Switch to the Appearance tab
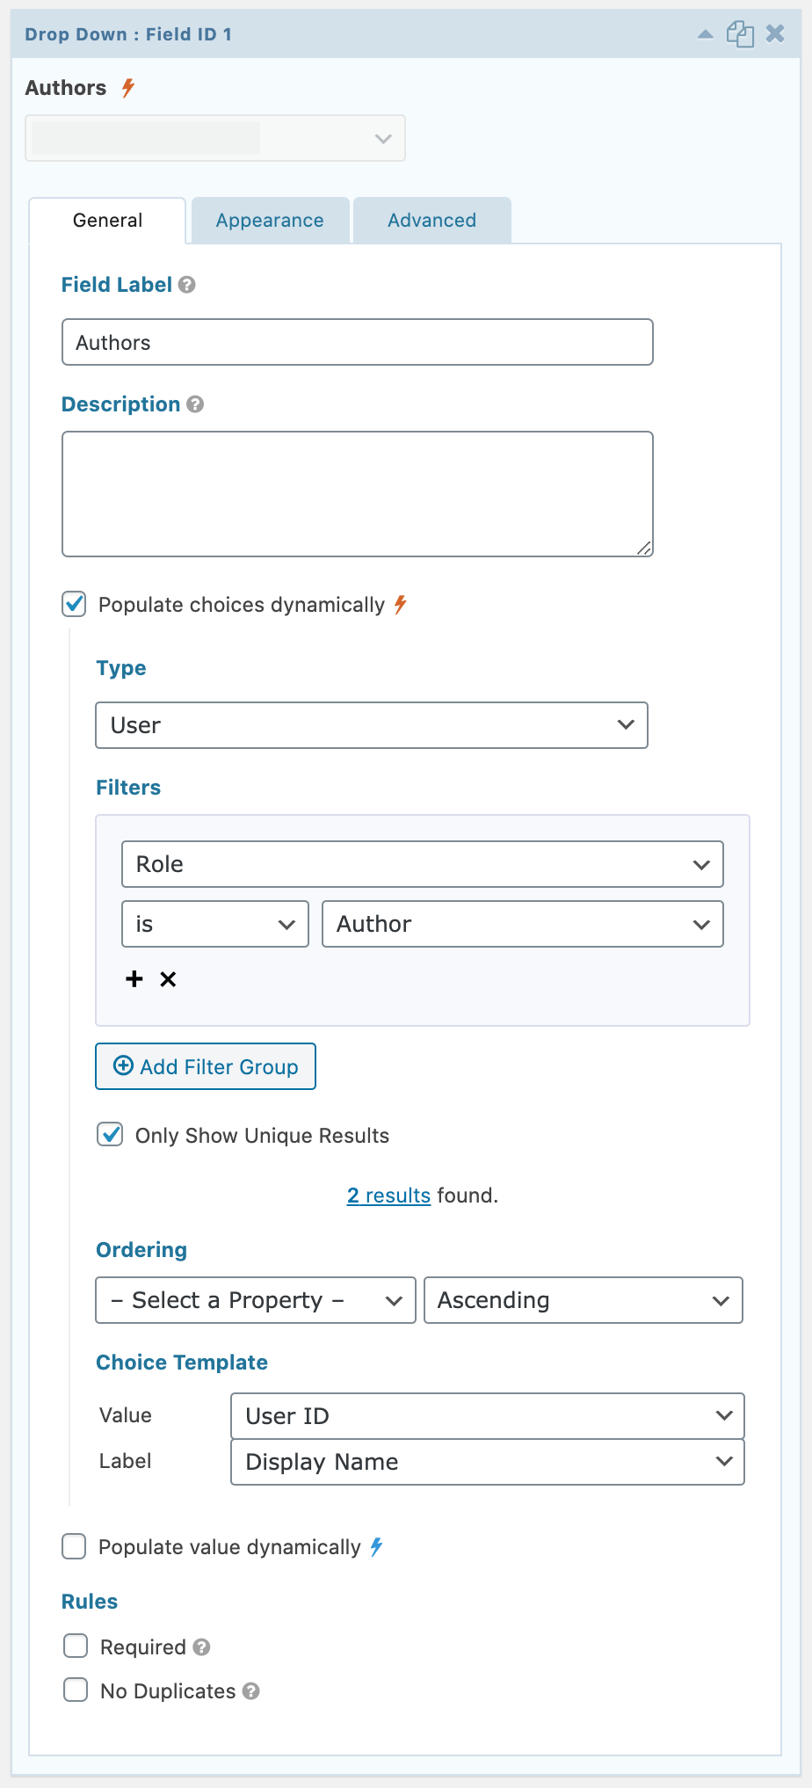This screenshot has width=812, height=1788. 270,221
